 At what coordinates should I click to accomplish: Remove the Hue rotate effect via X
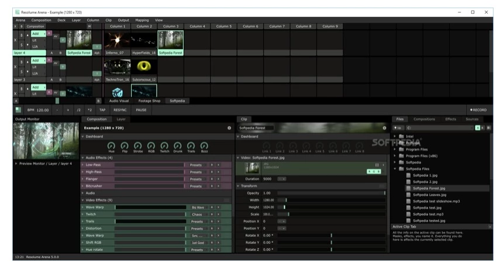[219, 250]
